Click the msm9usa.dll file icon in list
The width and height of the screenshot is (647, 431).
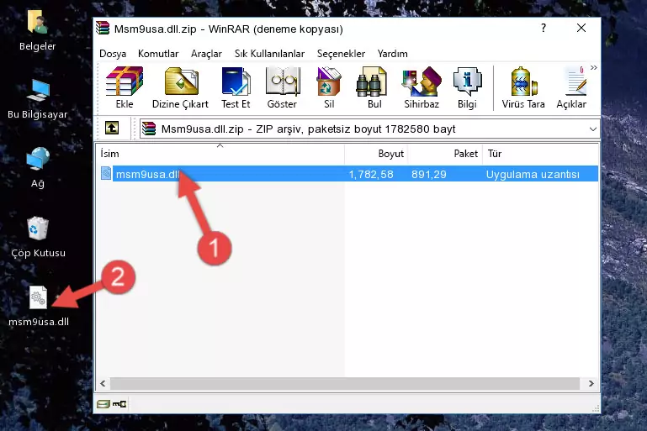(x=106, y=173)
